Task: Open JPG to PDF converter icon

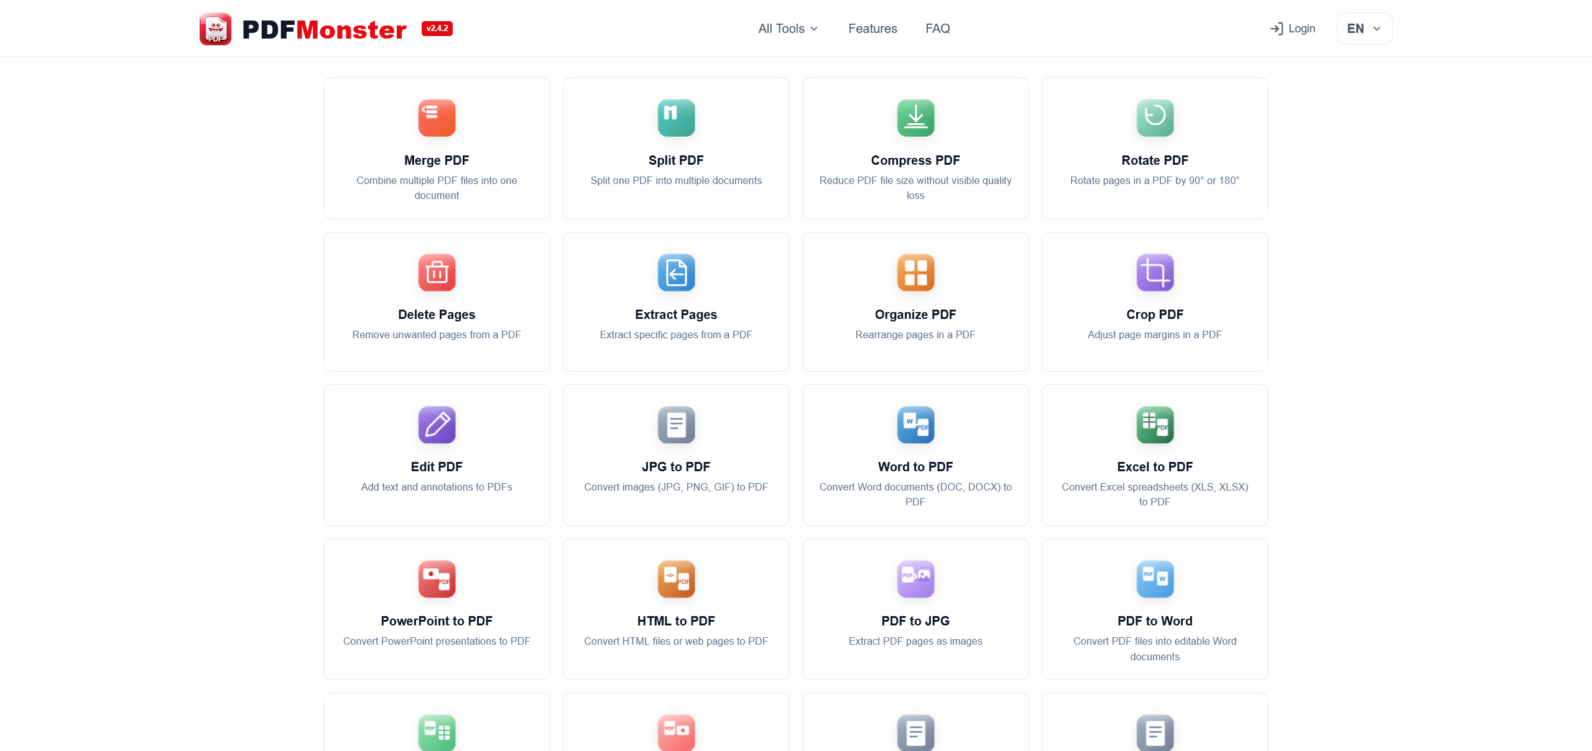Action: pos(675,425)
